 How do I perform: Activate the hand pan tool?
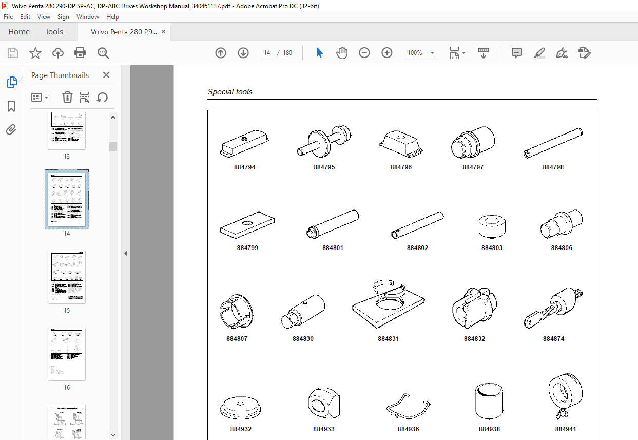click(x=342, y=53)
